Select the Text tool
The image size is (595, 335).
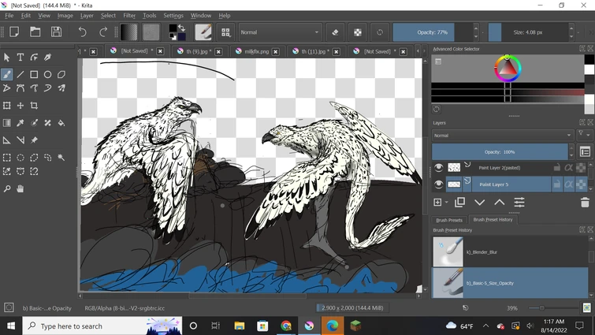pyautogui.click(x=20, y=58)
